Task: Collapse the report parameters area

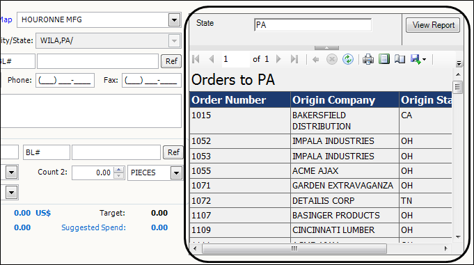Action: [x=326, y=48]
